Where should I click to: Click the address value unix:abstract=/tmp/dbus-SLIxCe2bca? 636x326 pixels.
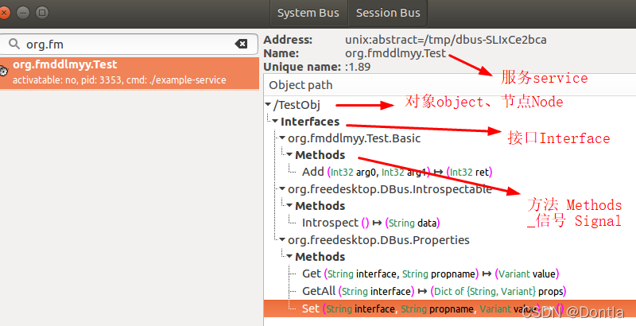(446, 40)
